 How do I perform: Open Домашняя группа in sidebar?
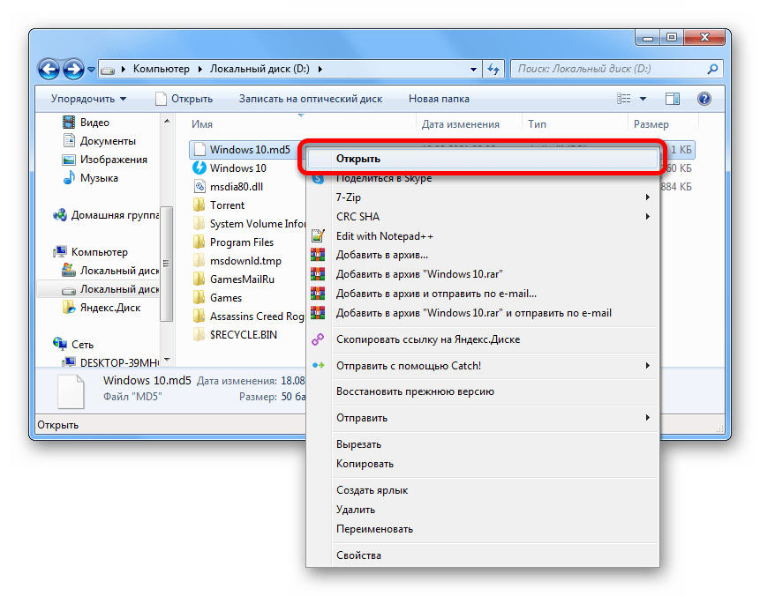[106, 215]
